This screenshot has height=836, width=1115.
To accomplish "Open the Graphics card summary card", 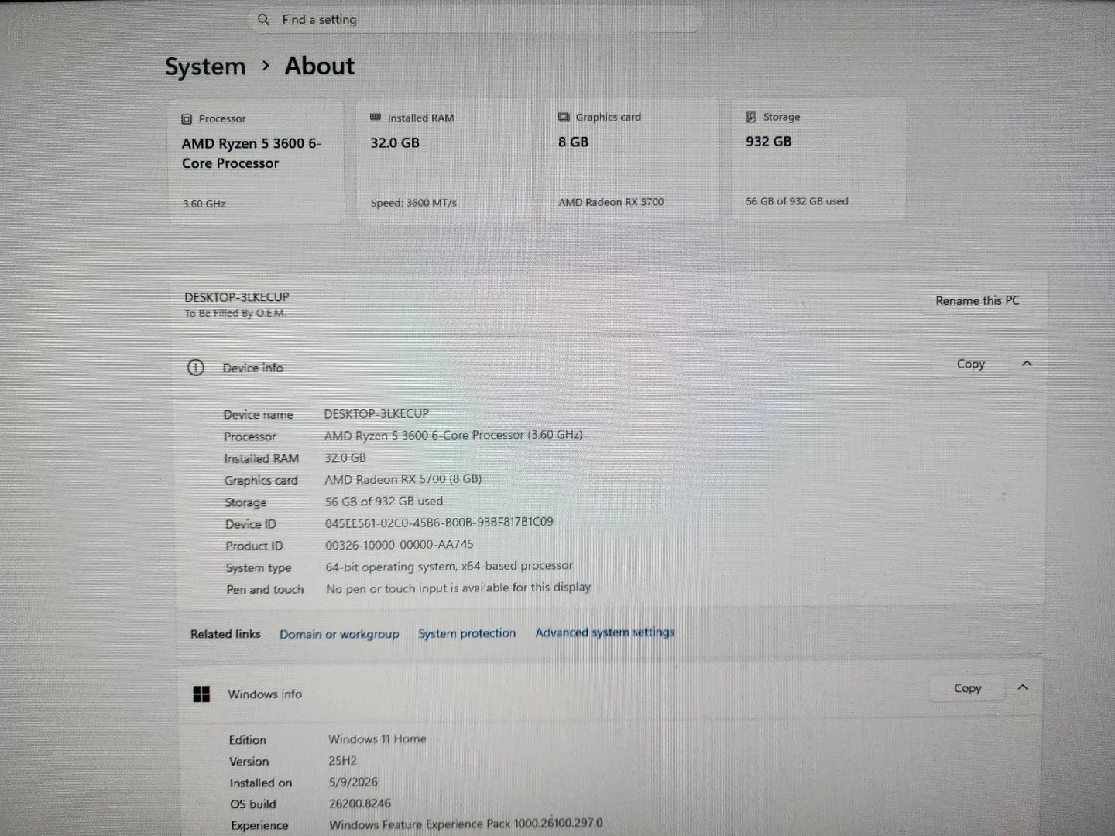I will point(632,159).
